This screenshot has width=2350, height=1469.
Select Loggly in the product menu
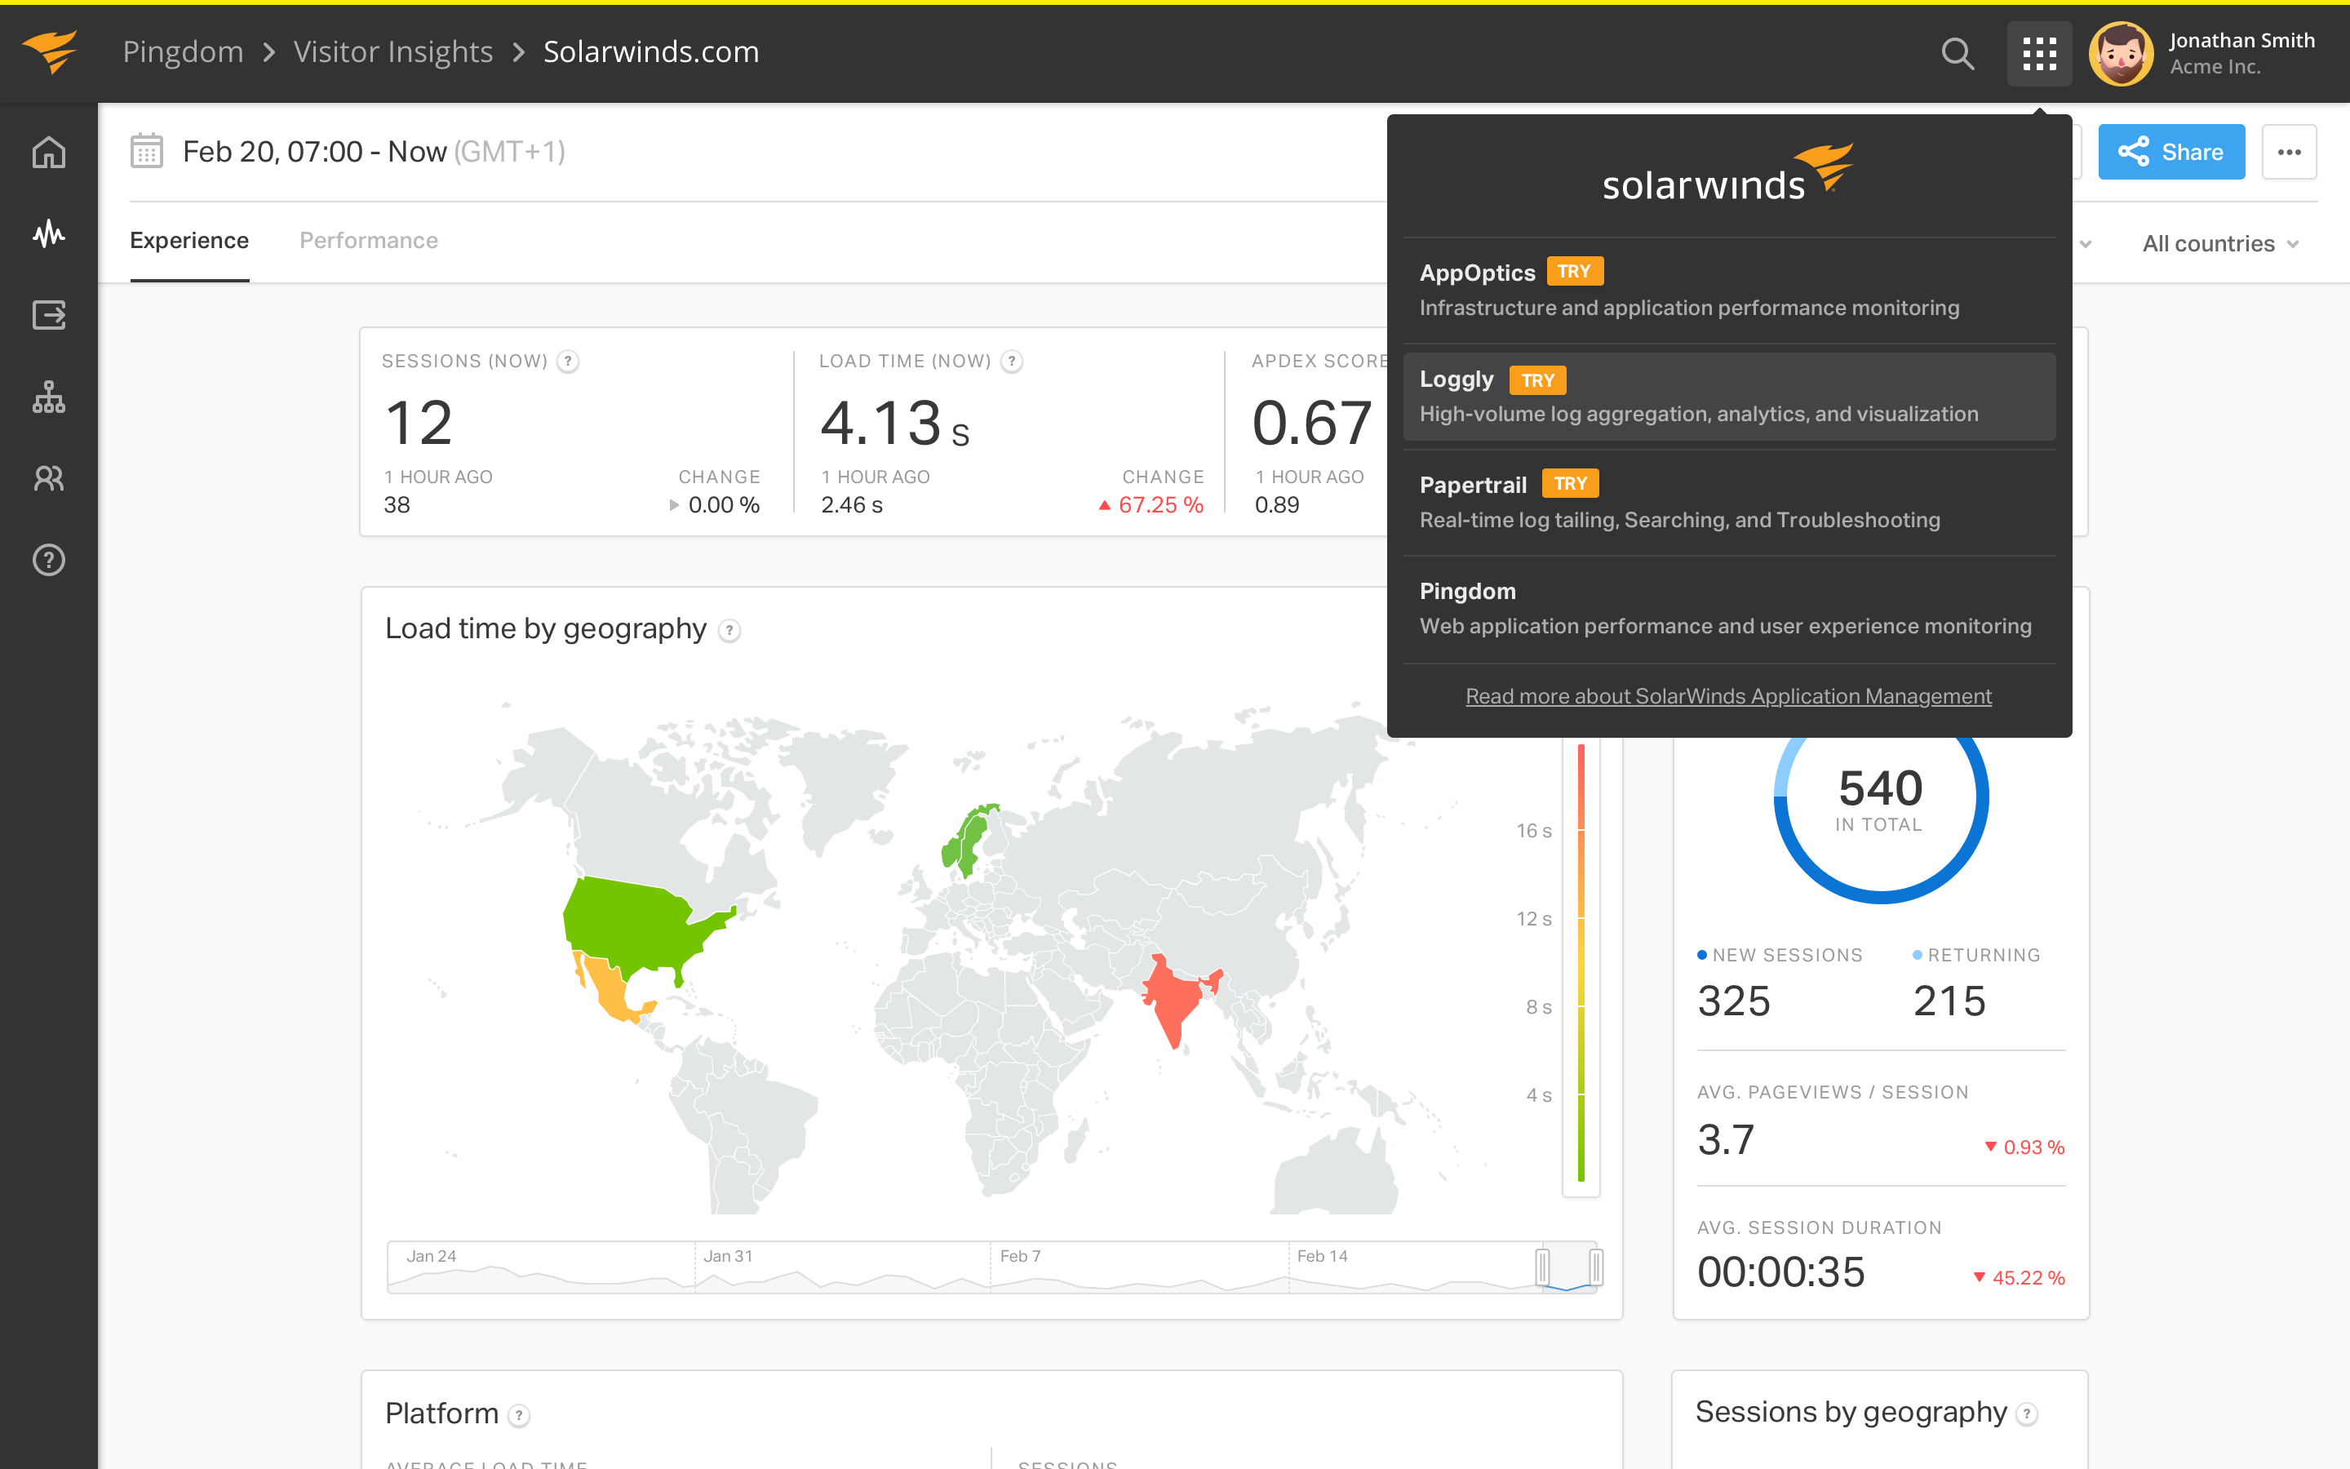coord(1730,397)
